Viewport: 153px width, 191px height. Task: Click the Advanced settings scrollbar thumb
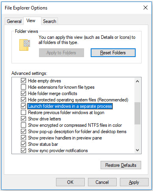pyautogui.click(x=137, y=113)
